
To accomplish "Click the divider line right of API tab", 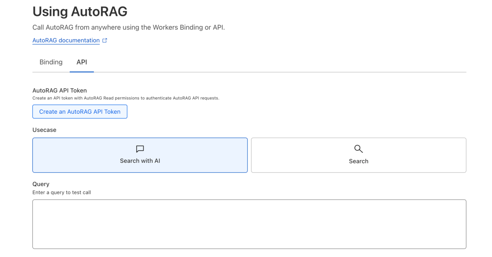I will click(273, 72).
